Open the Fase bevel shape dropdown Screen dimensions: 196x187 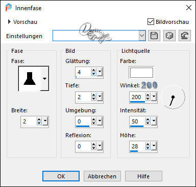click(44, 79)
